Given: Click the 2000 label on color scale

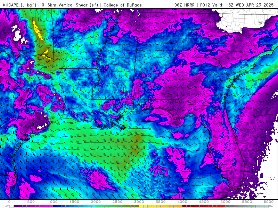Looking at the screenshot, I should 96,202.
